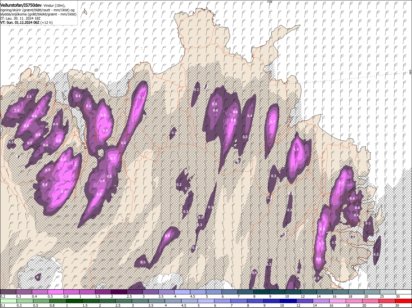Click the Veðurstofan/IS750dev map title
This screenshot has width=412, height=308.
point(21,5)
